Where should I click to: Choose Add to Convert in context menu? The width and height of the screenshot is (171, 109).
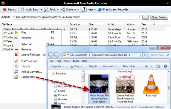32,72
